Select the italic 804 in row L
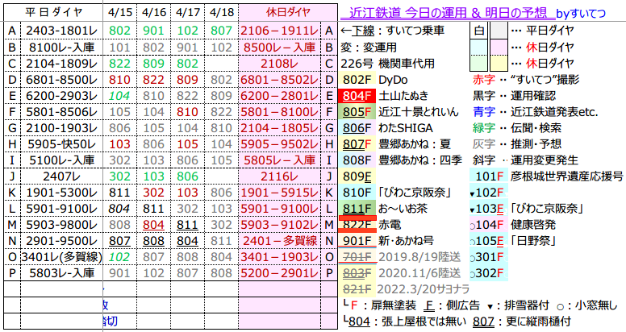 point(119,208)
